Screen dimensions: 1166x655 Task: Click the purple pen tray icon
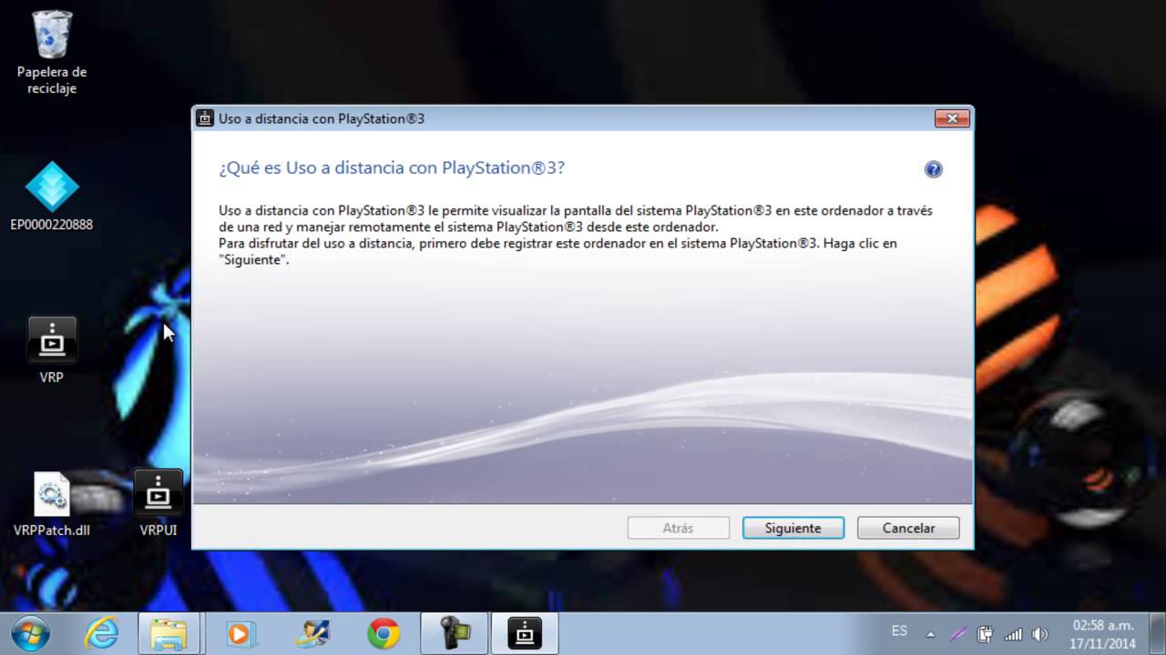[957, 634]
